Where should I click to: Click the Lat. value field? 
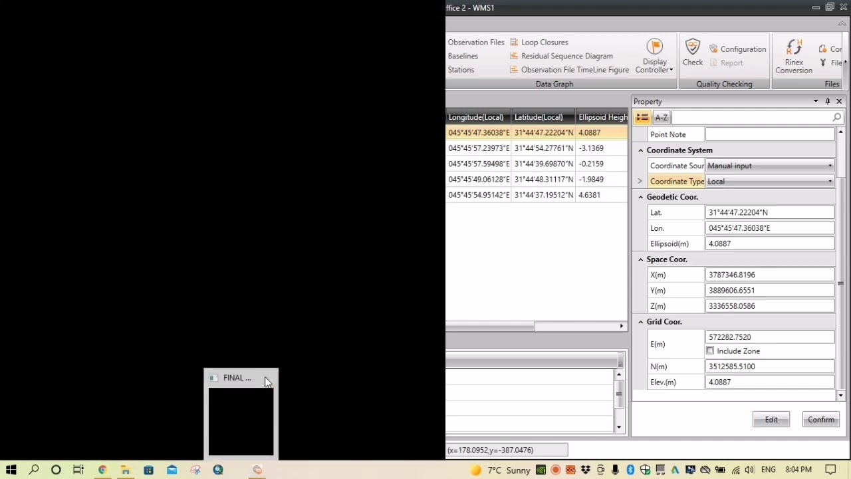tap(770, 212)
